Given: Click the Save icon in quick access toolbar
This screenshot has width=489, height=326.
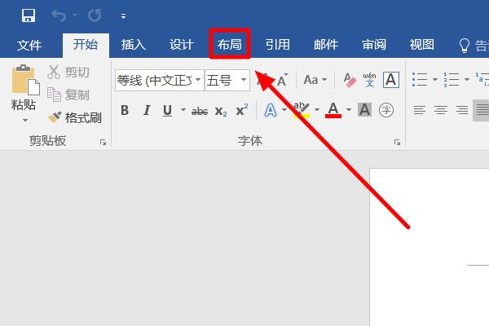Looking at the screenshot, I should pos(28,15).
